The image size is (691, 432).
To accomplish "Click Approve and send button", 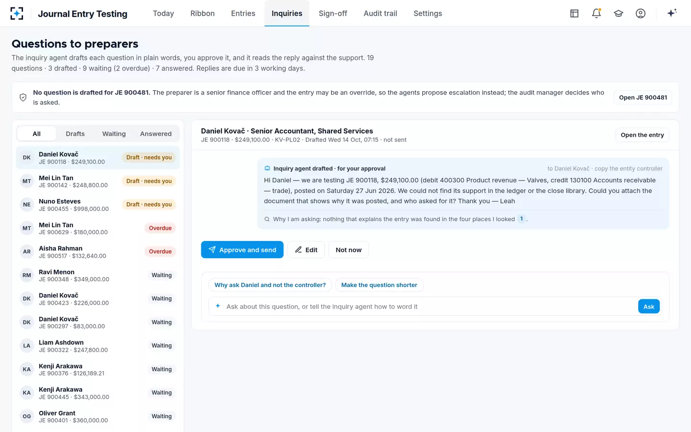I will [242, 250].
